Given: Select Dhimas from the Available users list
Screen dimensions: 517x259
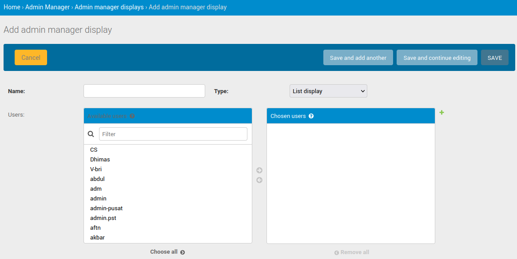Looking at the screenshot, I should click(x=100, y=159).
